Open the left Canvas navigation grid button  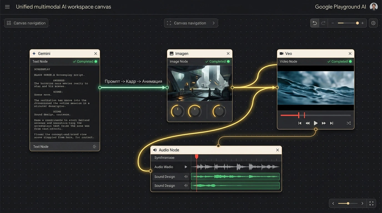coord(26,23)
